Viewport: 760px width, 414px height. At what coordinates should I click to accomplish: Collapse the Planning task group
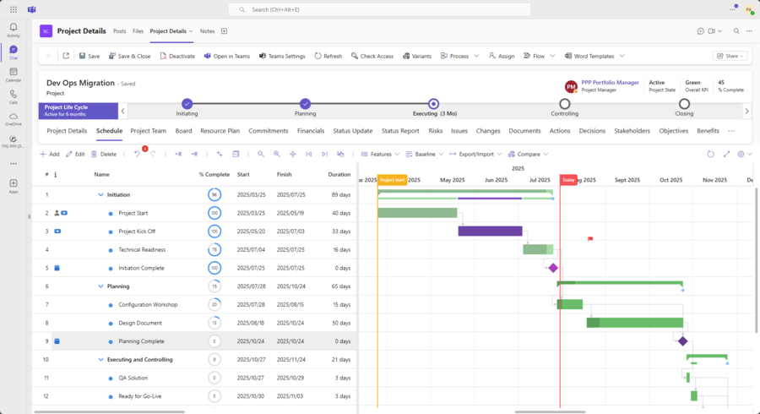tap(100, 286)
